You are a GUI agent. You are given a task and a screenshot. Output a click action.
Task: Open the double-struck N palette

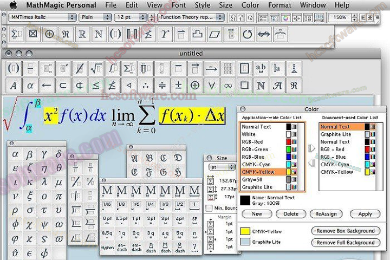click(x=261, y=86)
